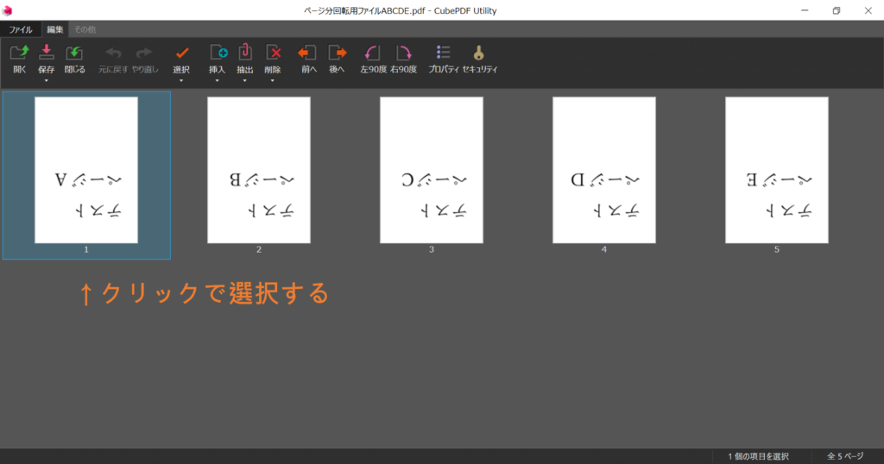Expand the 挿入 dropdown arrow
884x464 pixels.
[217, 81]
